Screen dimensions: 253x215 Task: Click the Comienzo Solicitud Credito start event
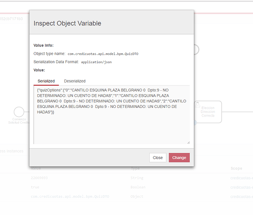click(x=19, y=112)
